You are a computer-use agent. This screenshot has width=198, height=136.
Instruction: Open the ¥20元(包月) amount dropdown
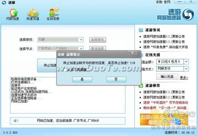click(186, 62)
